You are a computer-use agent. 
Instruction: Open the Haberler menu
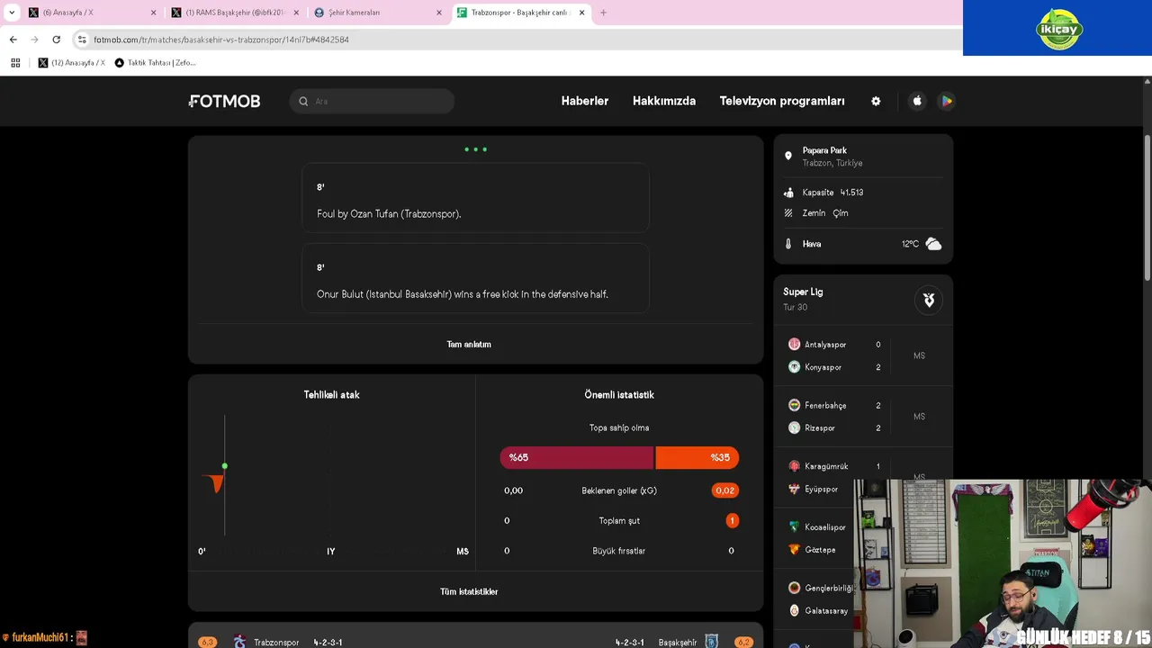(x=585, y=101)
